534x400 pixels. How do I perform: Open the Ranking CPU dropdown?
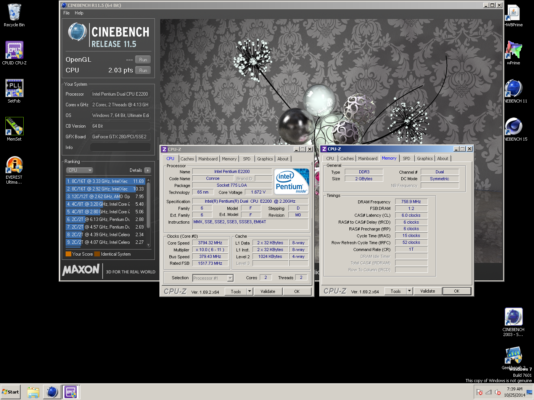[x=79, y=170]
